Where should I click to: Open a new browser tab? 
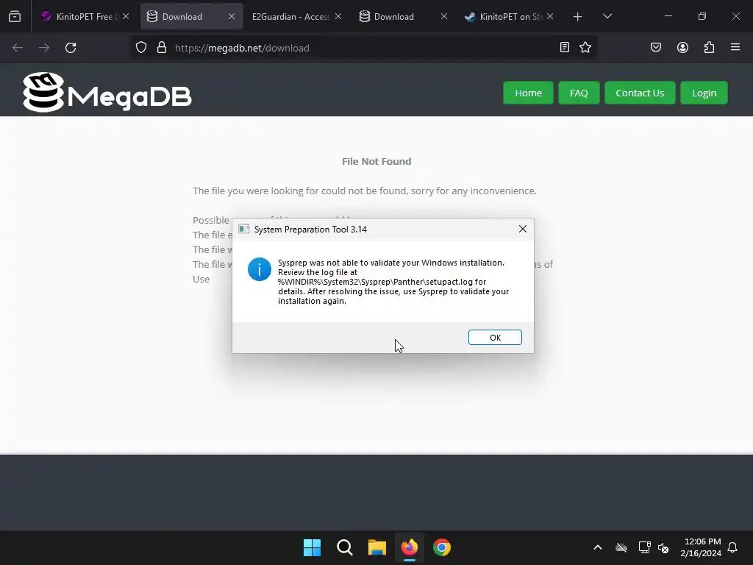click(578, 17)
